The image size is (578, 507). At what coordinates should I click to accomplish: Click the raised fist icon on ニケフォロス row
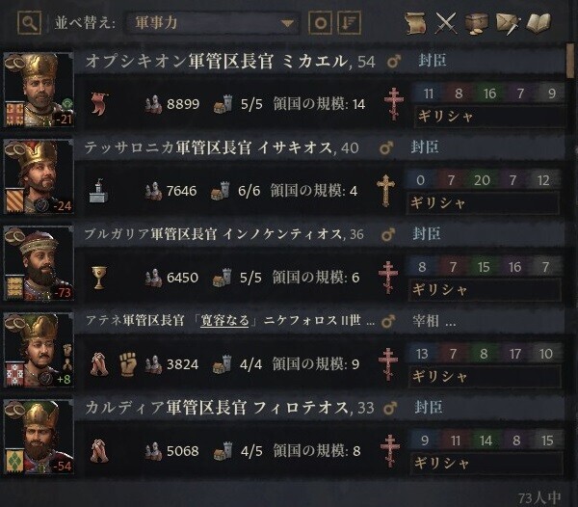click(x=128, y=364)
